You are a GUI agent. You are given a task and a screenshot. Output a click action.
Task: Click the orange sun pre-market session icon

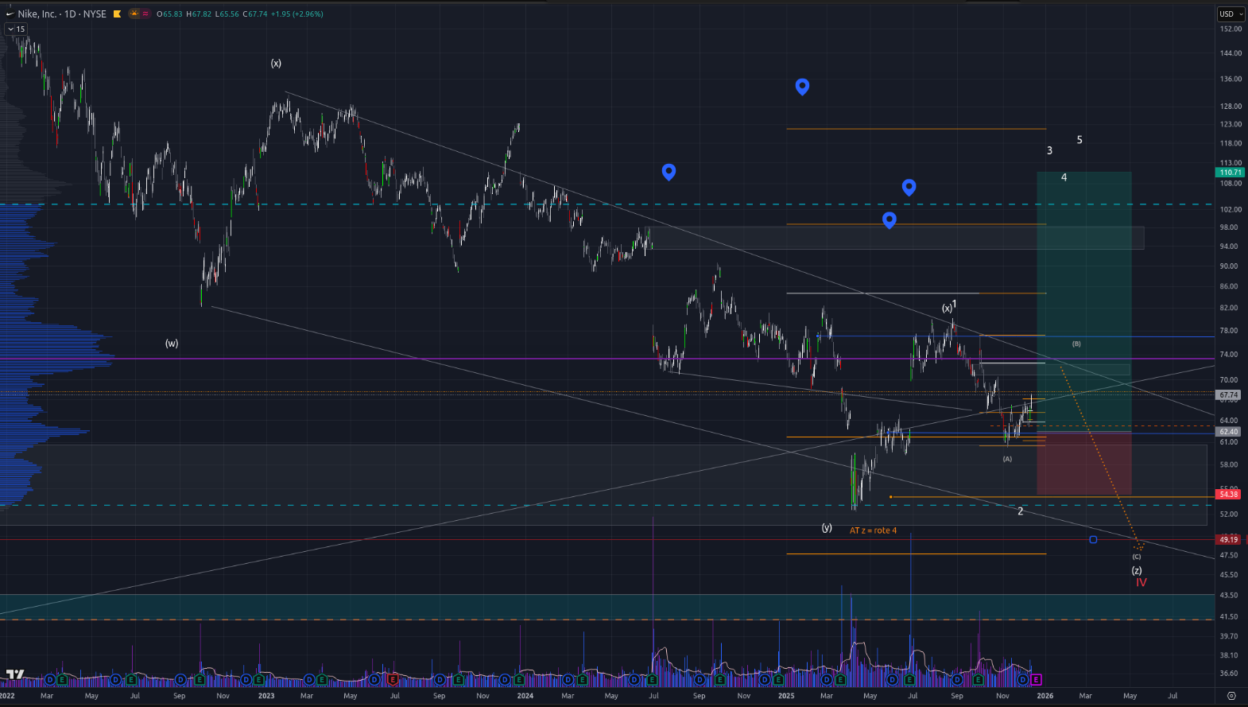(134, 14)
